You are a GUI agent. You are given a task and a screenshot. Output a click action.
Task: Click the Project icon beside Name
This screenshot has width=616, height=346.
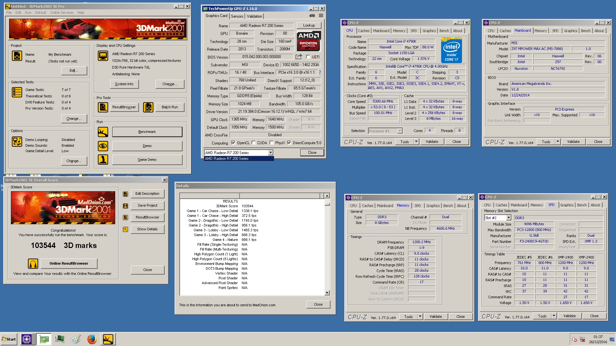(17, 56)
